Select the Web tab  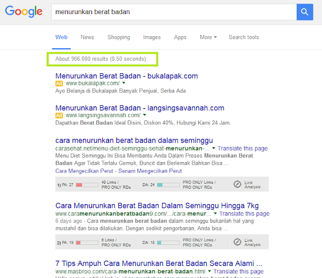pyautogui.click(x=61, y=37)
